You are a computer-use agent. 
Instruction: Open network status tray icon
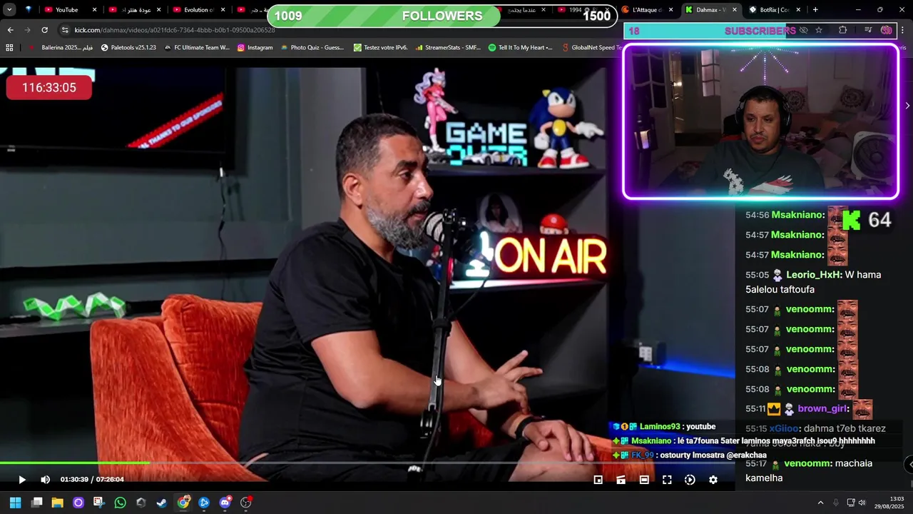coord(850,503)
